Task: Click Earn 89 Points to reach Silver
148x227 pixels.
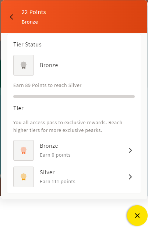Action: (47, 85)
